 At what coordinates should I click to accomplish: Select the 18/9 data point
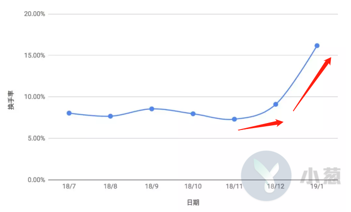tap(152, 109)
